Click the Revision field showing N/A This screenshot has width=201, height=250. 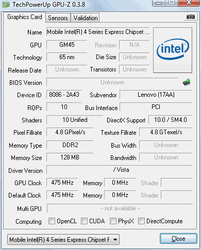click(x=135, y=45)
